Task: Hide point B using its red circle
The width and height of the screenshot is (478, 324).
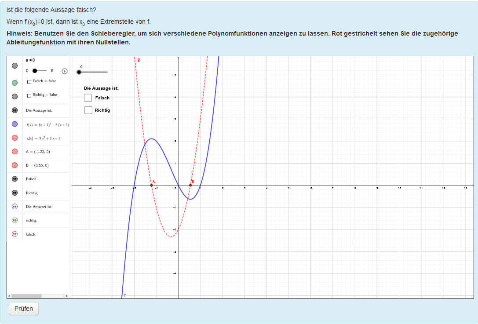Action: [x=15, y=165]
